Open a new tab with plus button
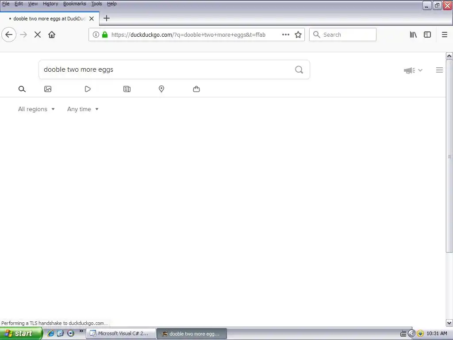453x340 pixels. 107,18
